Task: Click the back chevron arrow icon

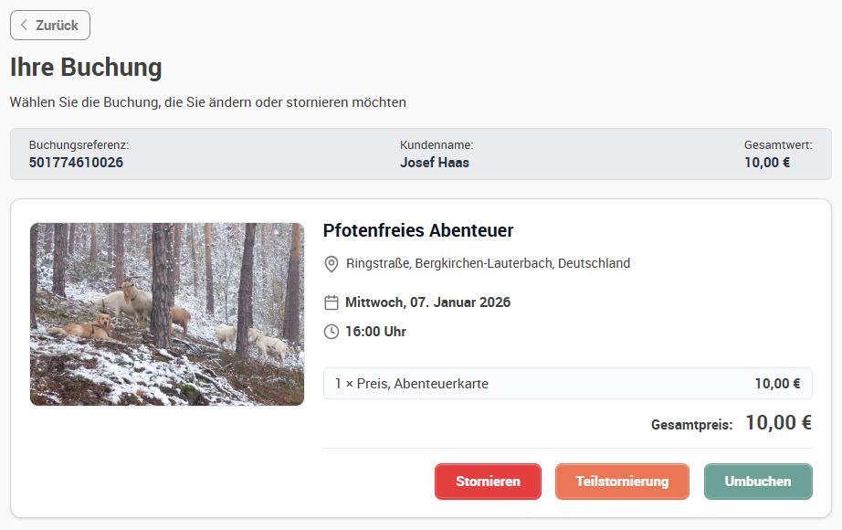Action: [x=24, y=25]
